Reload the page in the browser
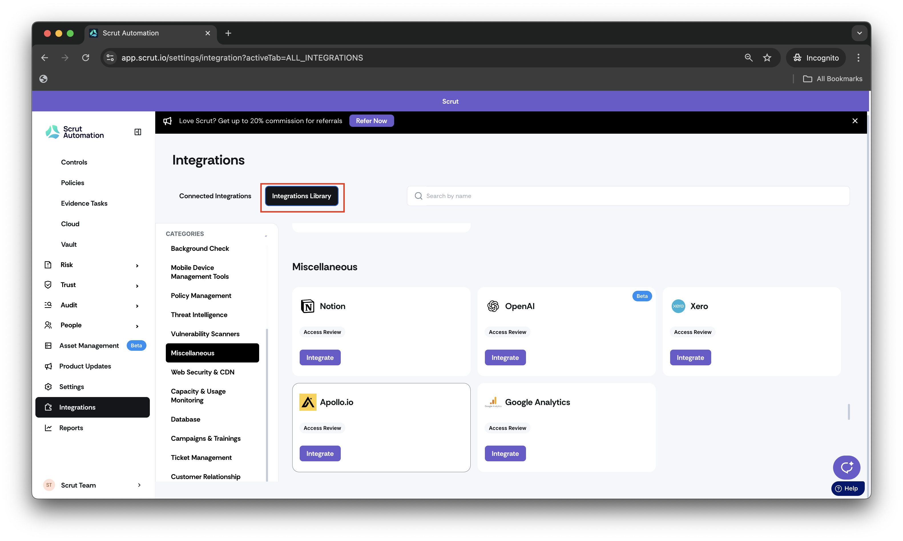The width and height of the screenshot is (903, 541). [x=86, y=58]
